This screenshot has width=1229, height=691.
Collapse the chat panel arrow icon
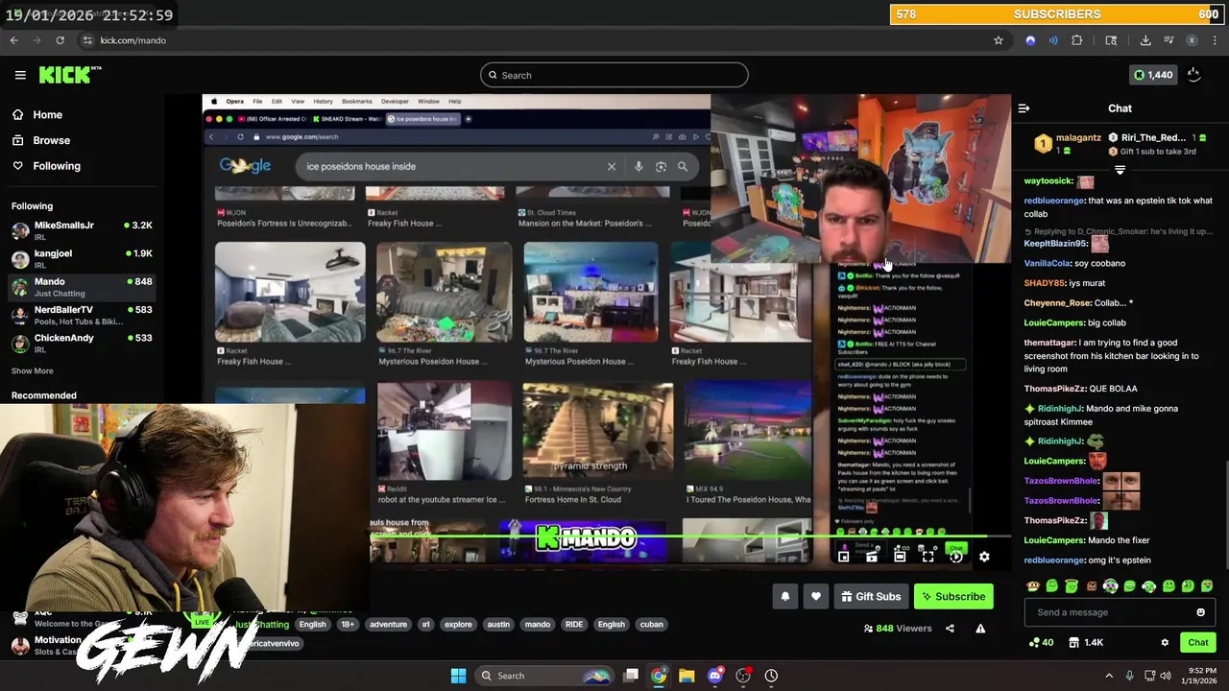click(x=1024, y=108)
